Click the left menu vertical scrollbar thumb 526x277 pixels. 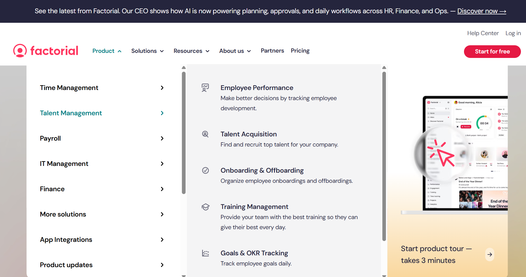click(x=184, y=132)
